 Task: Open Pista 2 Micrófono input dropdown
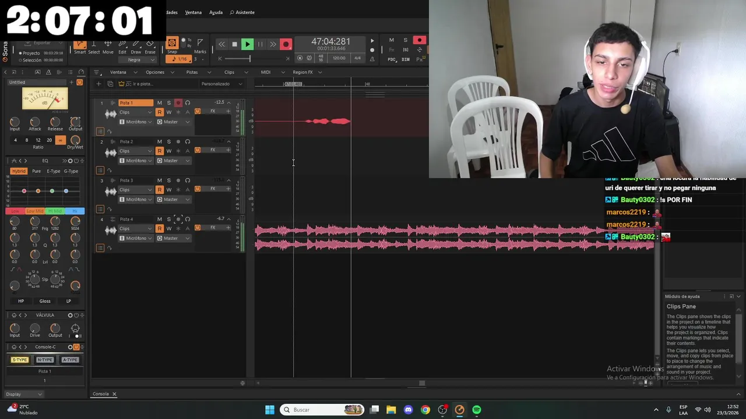point(136,161)
